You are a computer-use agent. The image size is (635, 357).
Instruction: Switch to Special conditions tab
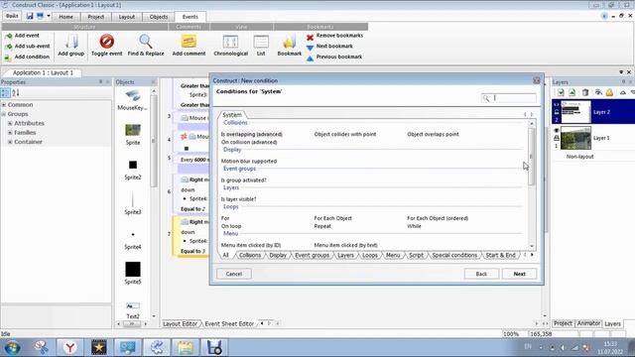(x=454, y=256)
